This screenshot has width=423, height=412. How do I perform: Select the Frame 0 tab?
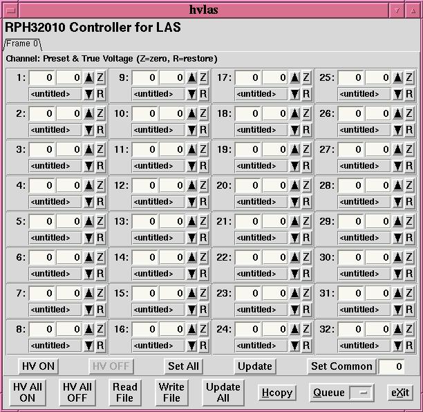coord(22,44)
